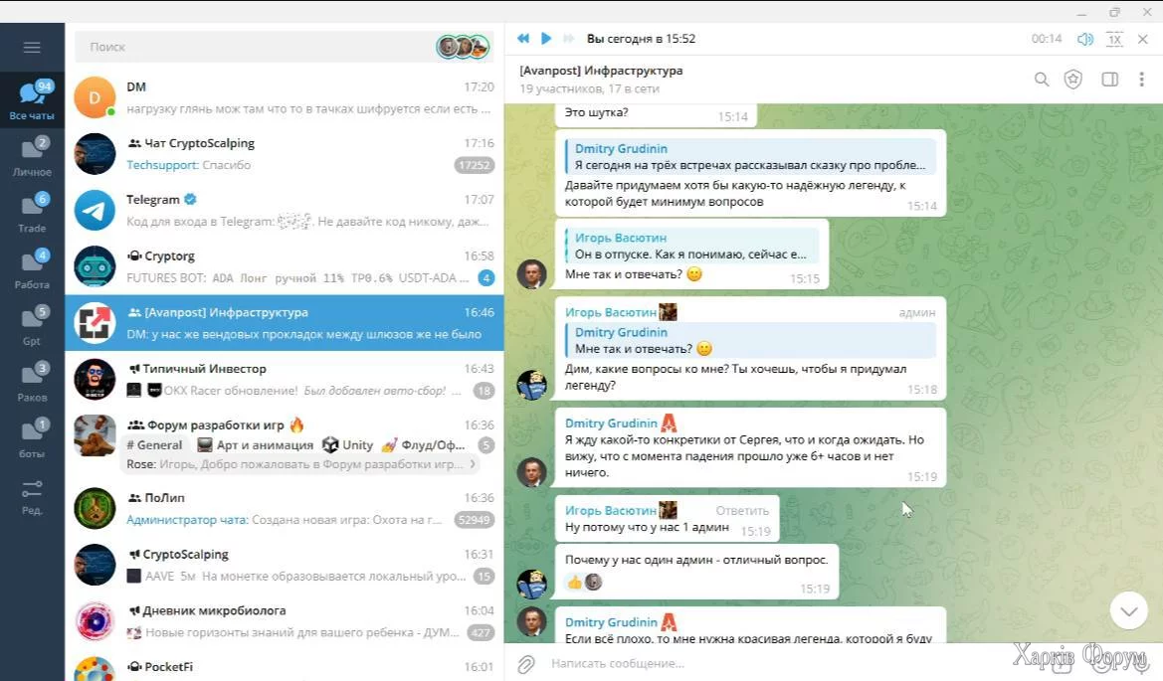Close the audio player bar

tap(1143, 39)
